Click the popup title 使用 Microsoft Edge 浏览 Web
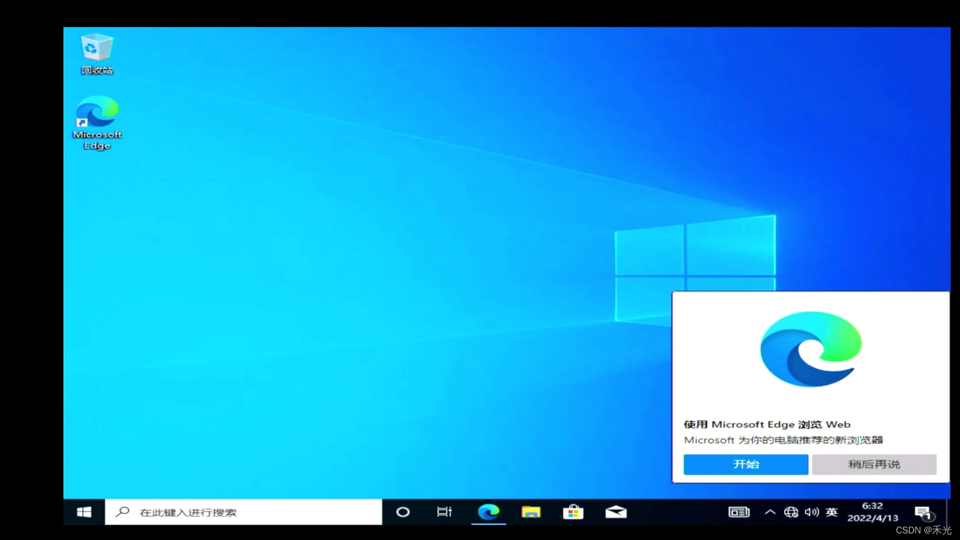This screenshot has height=540, width=960. pos(767,424)
